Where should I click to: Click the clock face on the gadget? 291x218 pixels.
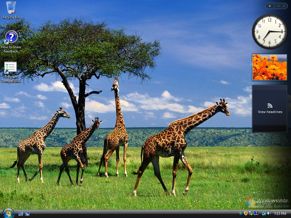coord(269,32)
